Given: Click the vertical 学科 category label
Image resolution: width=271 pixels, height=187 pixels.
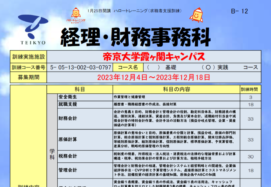Looking at the screenshot, I should [x=52, y=154].
